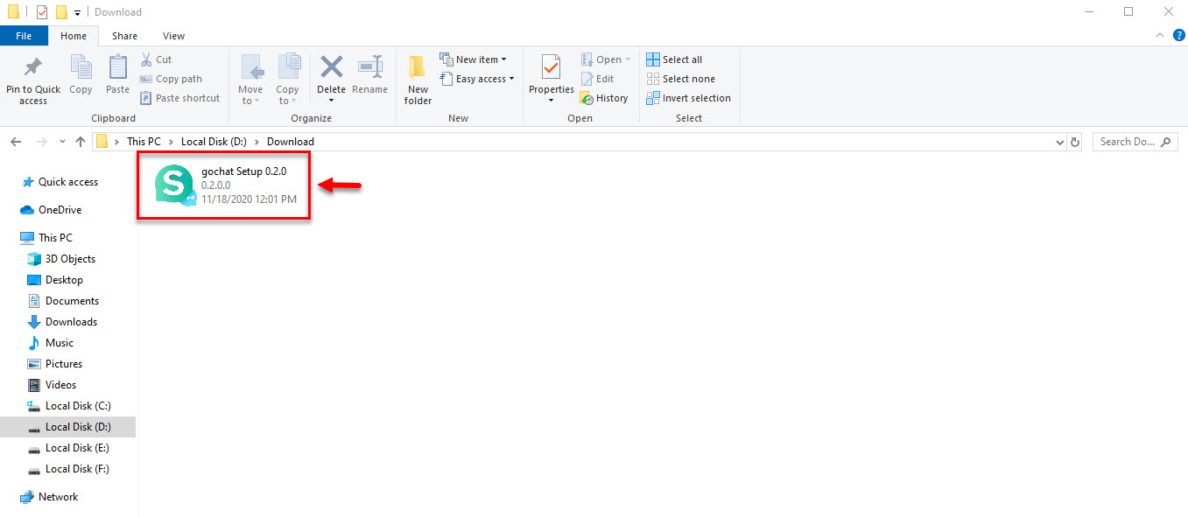This screenshot has width=1188, height=518.
Task: Open Customize Quick Access Toolbar dropdown
Action: click(77, 12)
